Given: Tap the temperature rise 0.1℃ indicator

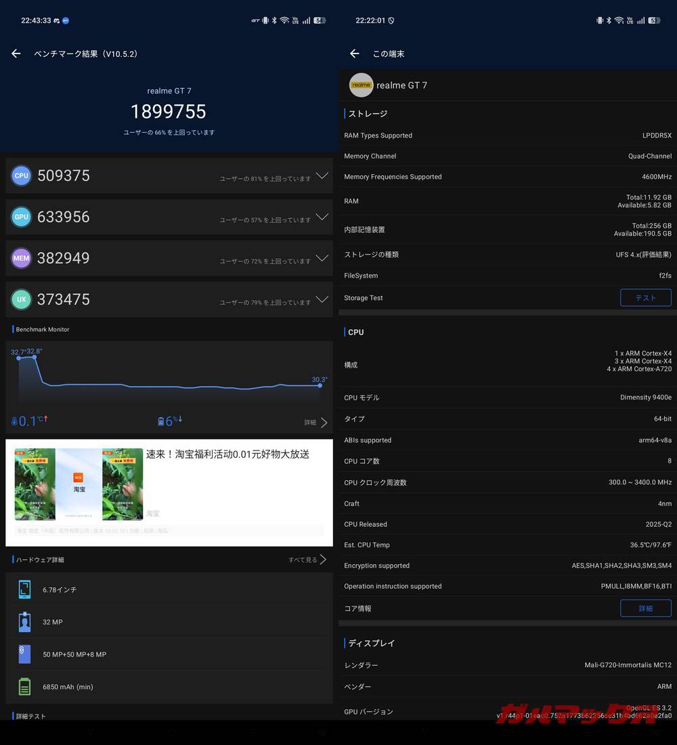Looking at the screenshot, I should tap(30, 421).
